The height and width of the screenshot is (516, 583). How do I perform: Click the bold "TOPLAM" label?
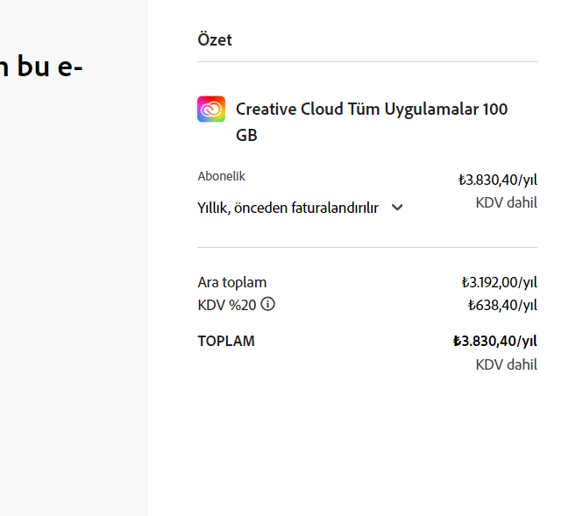point(226,341)
